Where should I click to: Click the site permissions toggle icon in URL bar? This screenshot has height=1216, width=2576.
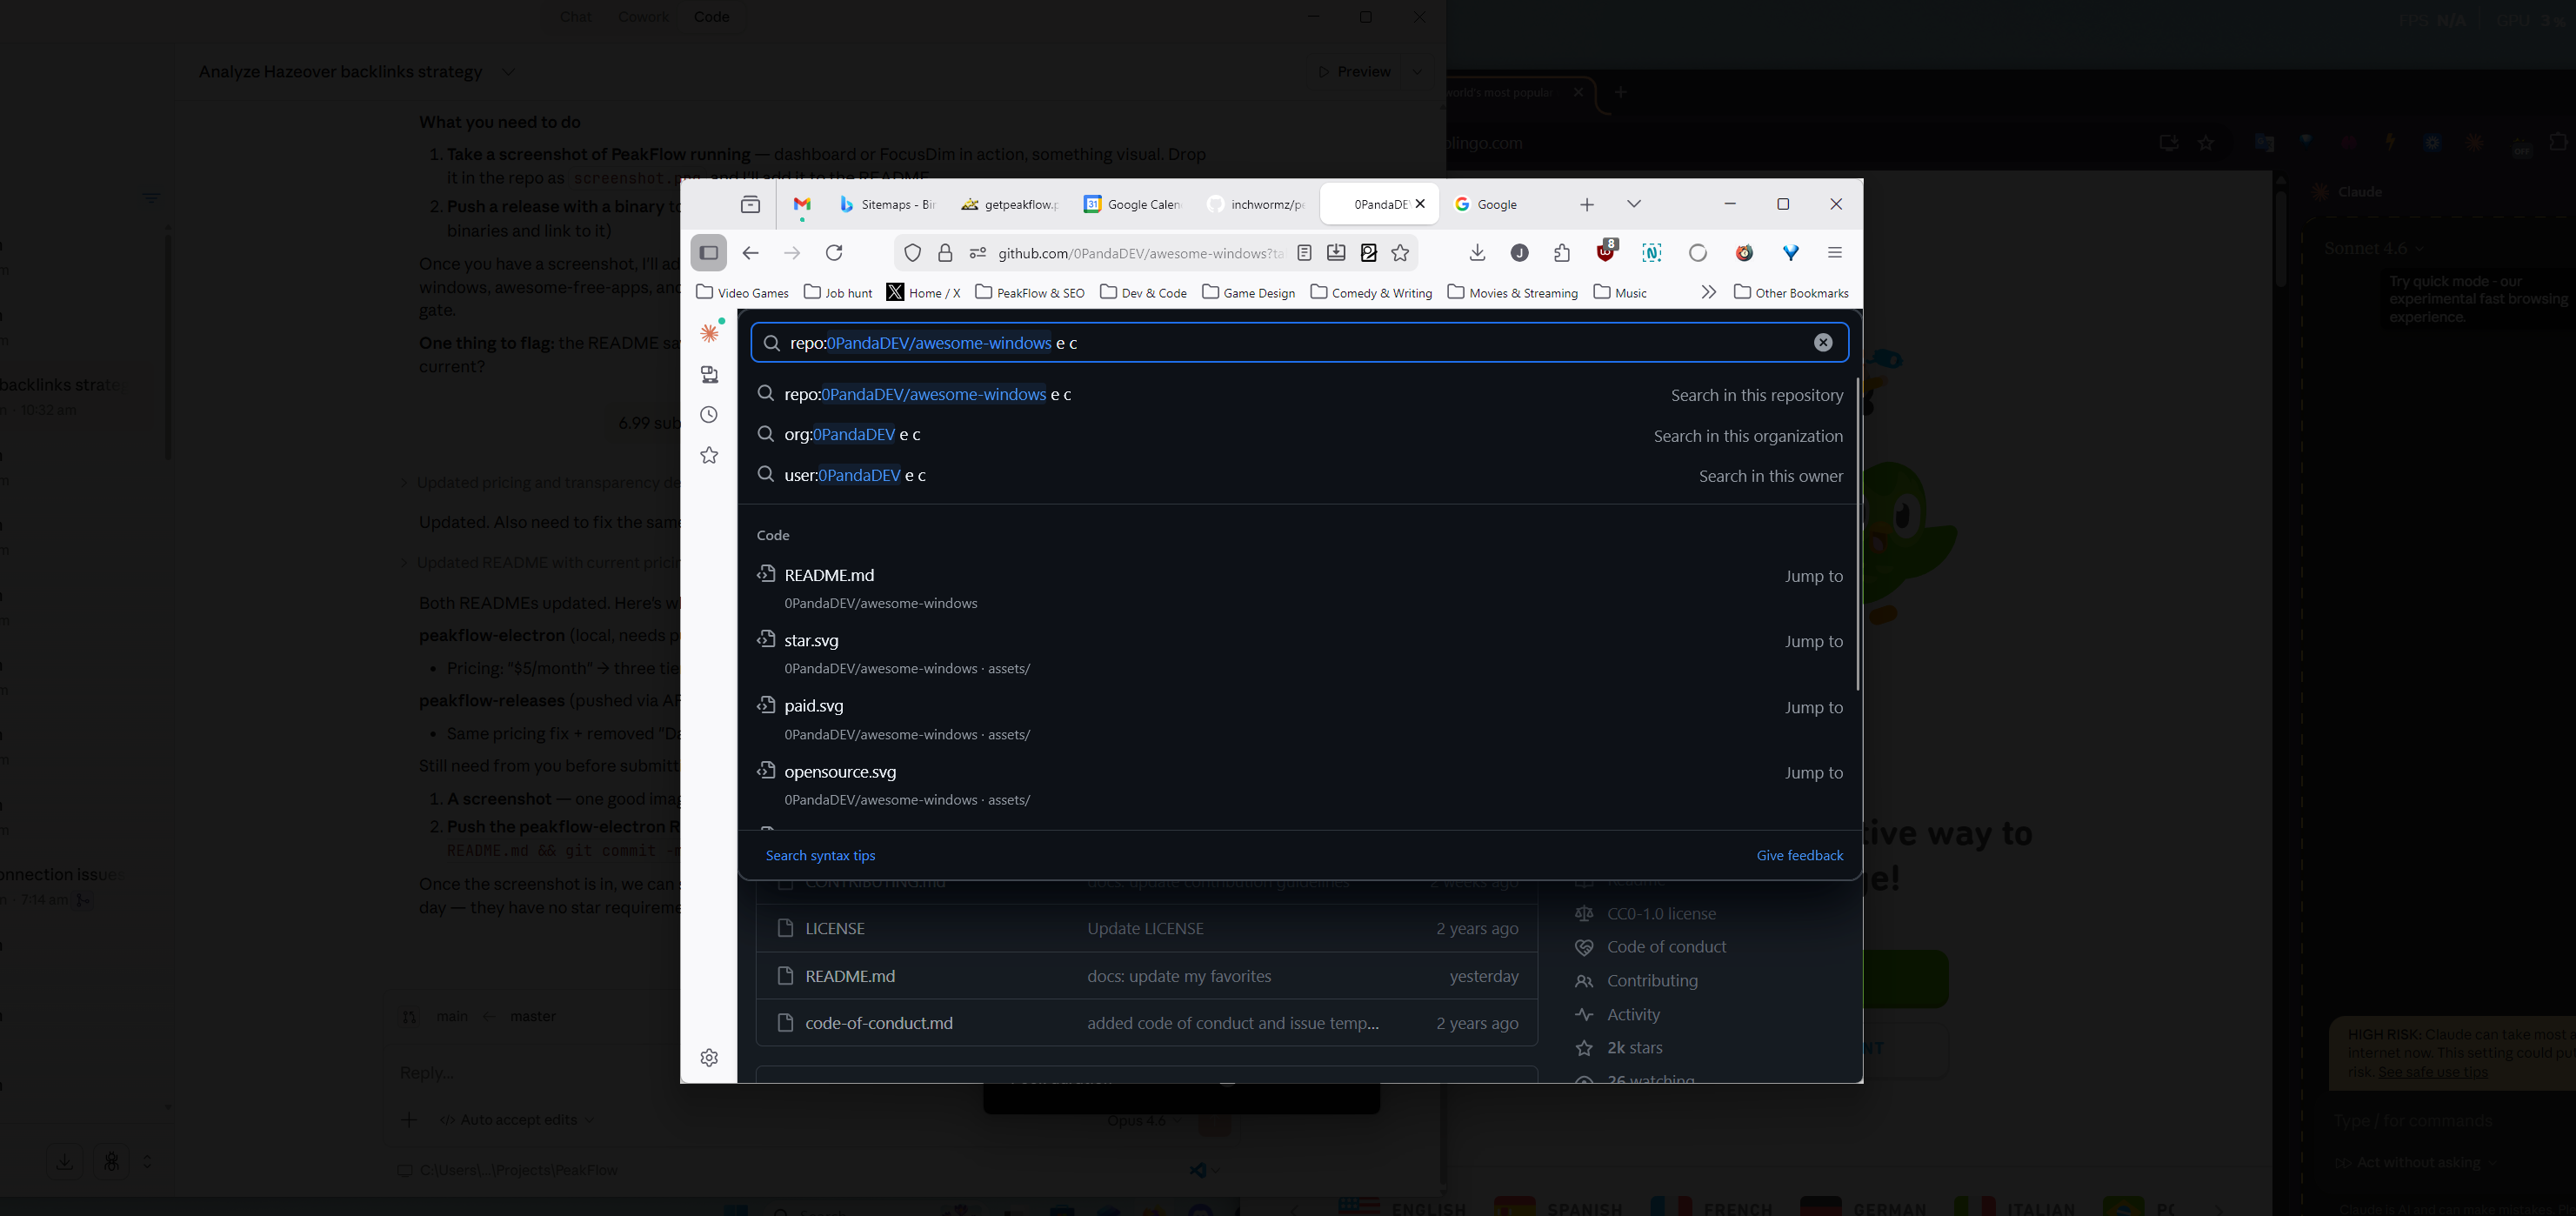tap(978, 253)
